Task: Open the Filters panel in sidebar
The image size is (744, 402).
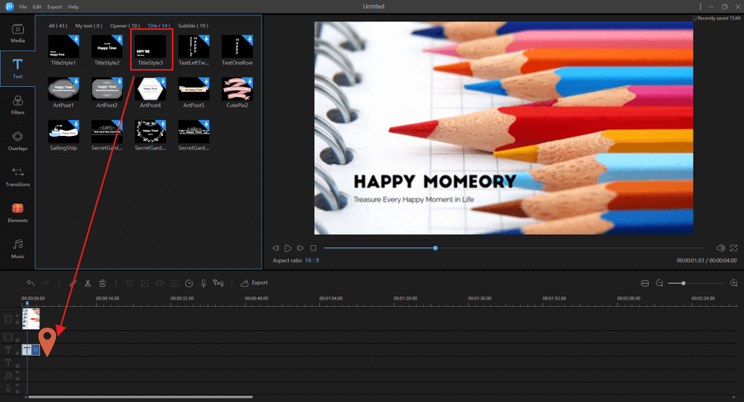Action: click(x=18, y=105)
